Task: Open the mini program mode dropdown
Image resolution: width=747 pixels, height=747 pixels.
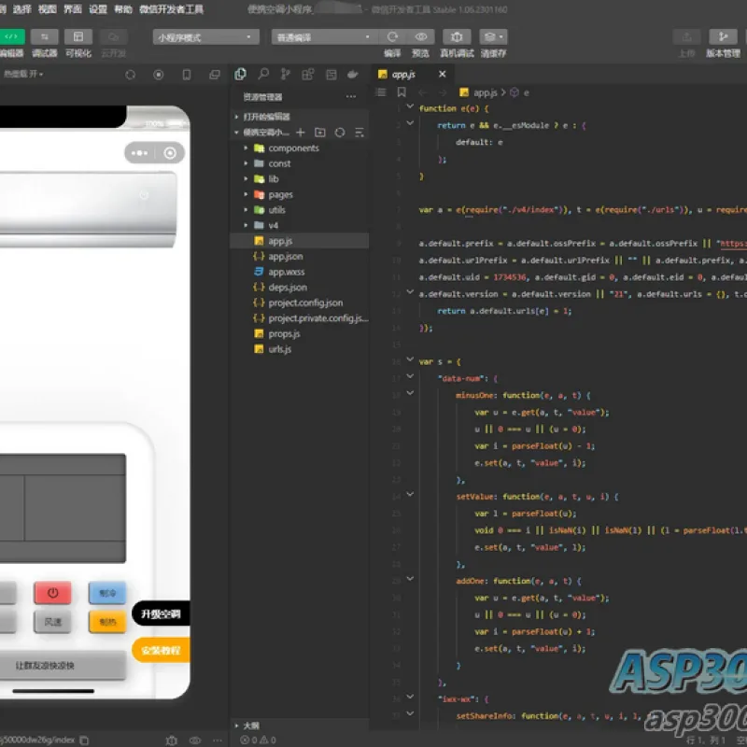Action: click(x=205, y=37)
